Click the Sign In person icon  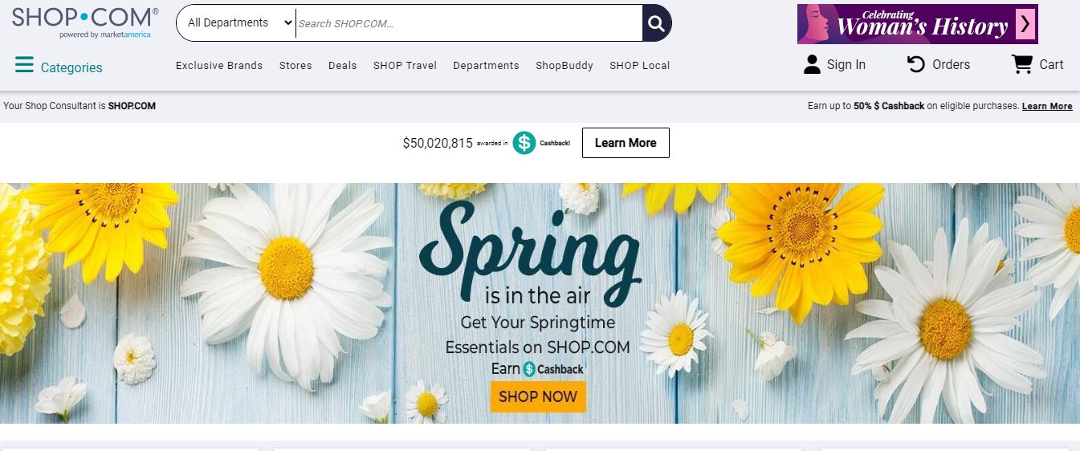812,65
